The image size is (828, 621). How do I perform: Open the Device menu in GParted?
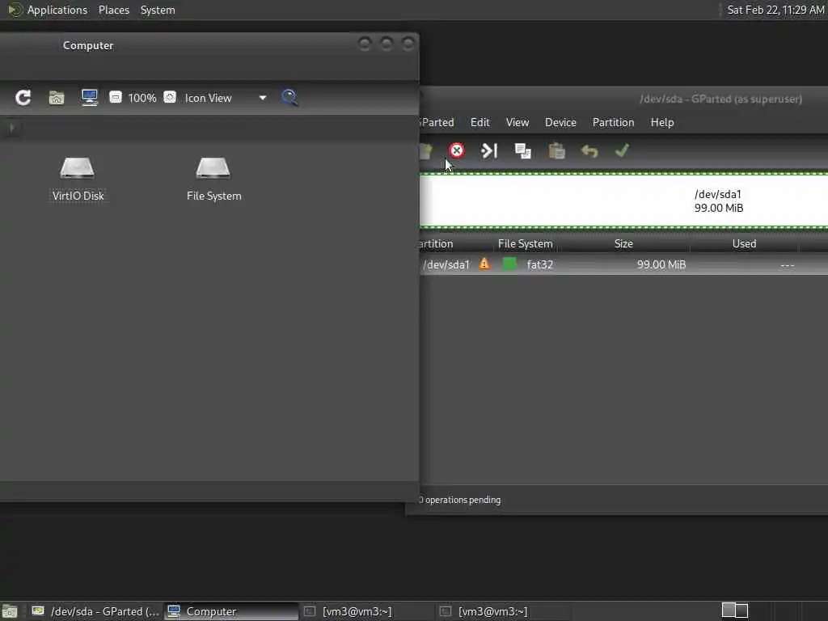coord(560,123)
